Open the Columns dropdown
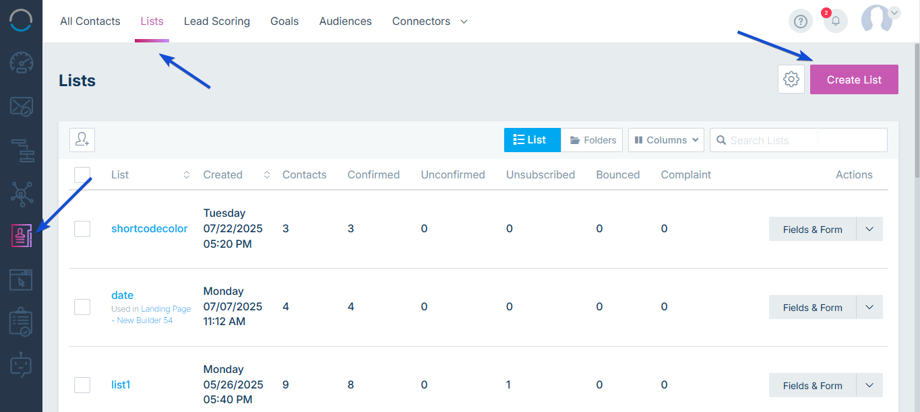 (x=666, y=140)
